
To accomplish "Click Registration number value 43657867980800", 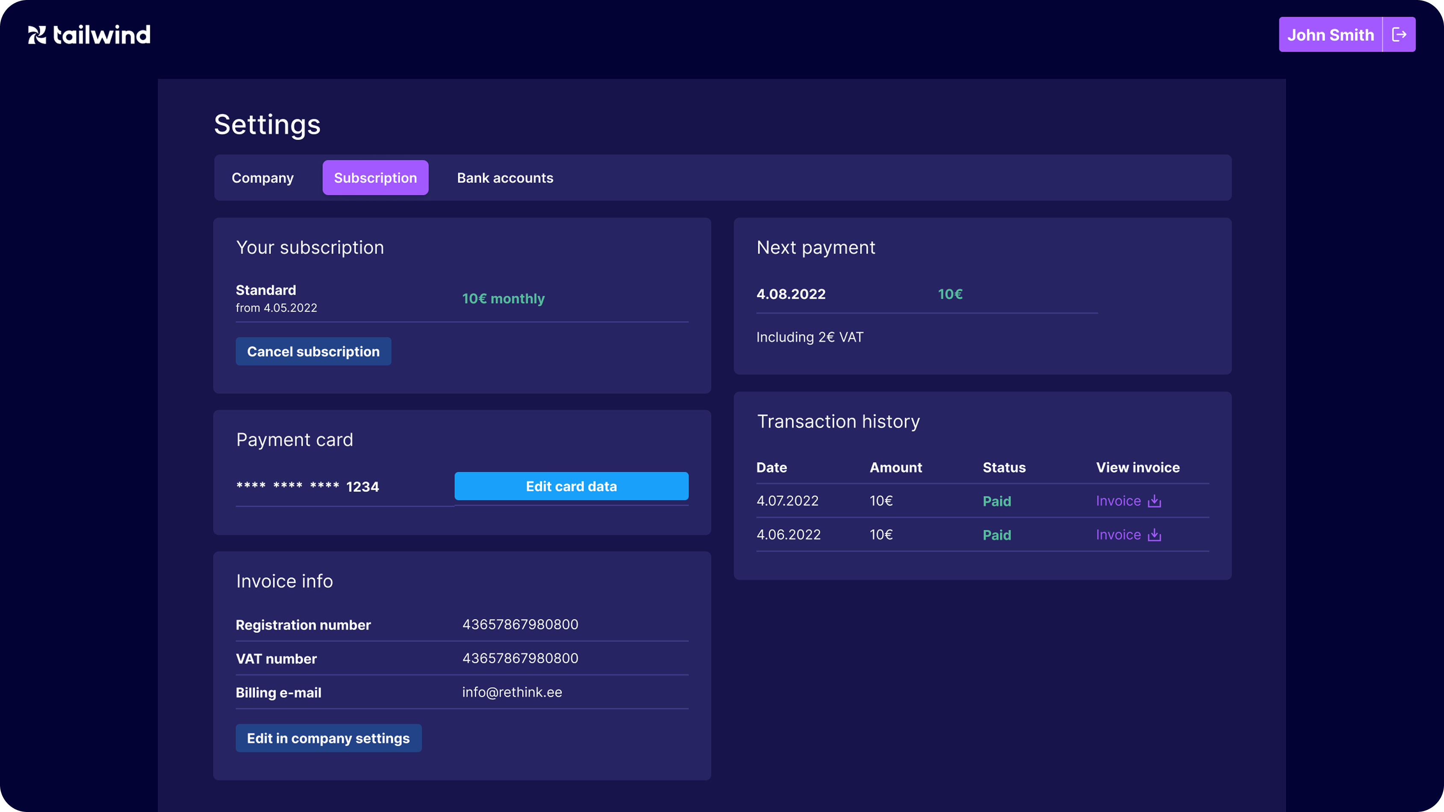I will coord(520,624).
